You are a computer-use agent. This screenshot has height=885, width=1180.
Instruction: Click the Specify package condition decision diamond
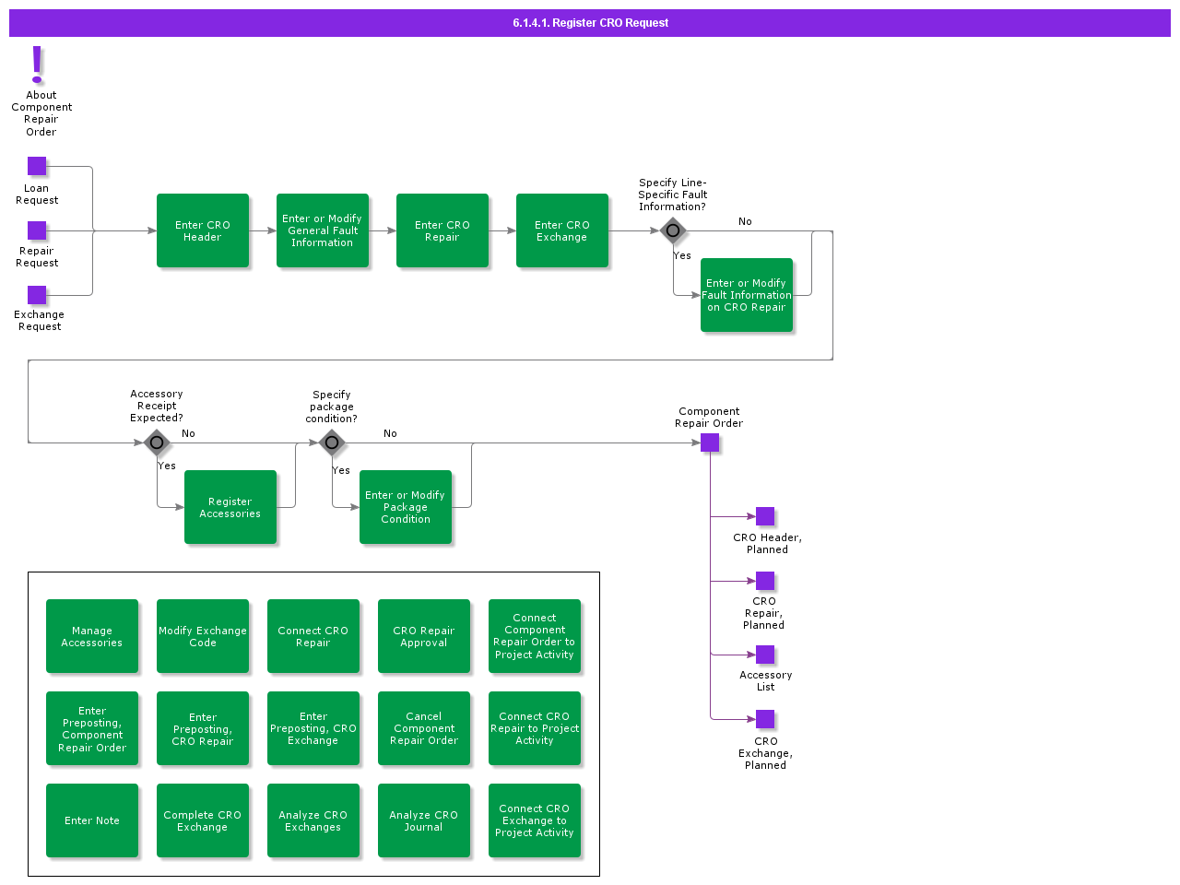[332, 442]
